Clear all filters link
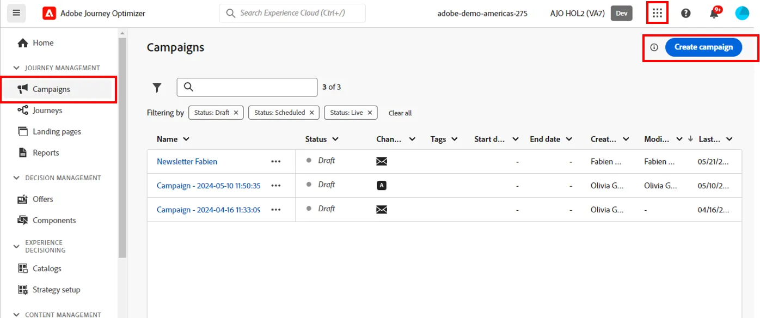Viewport: 760px width, 318px height. (x=400, y=113)
